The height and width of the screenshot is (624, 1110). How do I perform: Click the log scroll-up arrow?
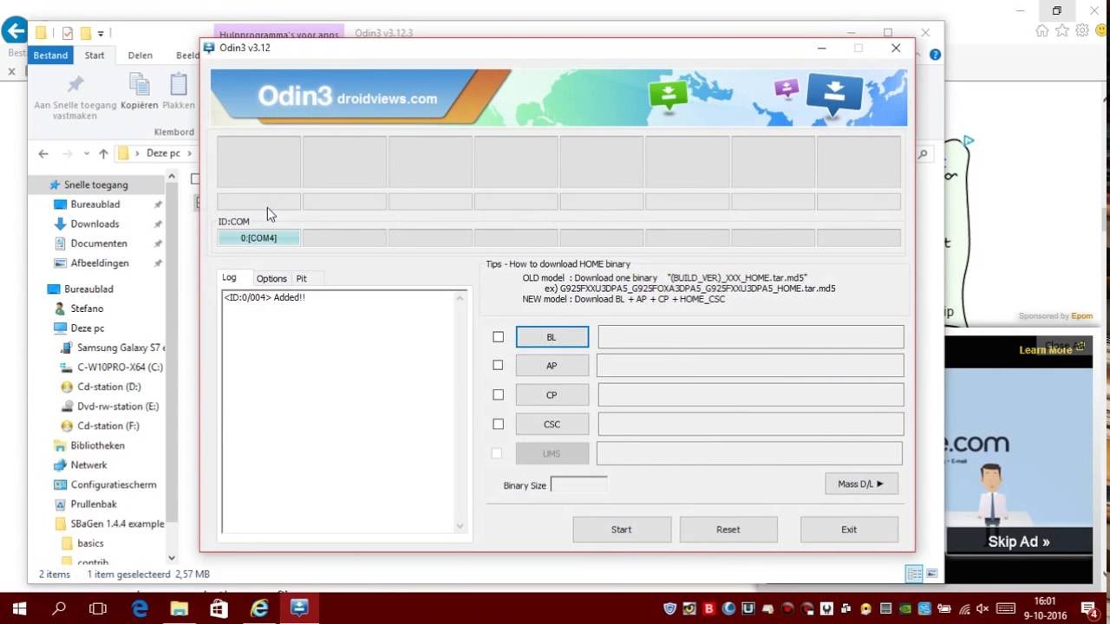click(x=460, y=298)
